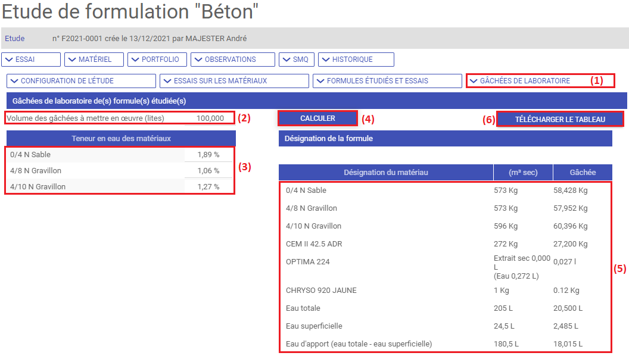Open the MATÉRIEL dropdown
The width and height of the screenshot is (629, 359).
[x=94, y=60]
